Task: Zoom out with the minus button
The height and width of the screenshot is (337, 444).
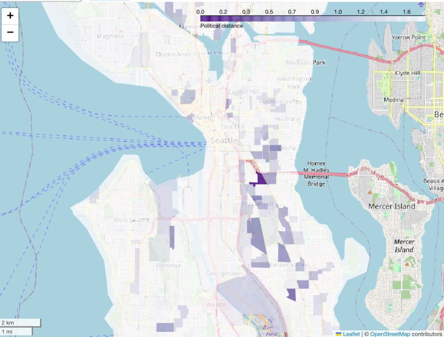Action: click(x=10, y=32)
